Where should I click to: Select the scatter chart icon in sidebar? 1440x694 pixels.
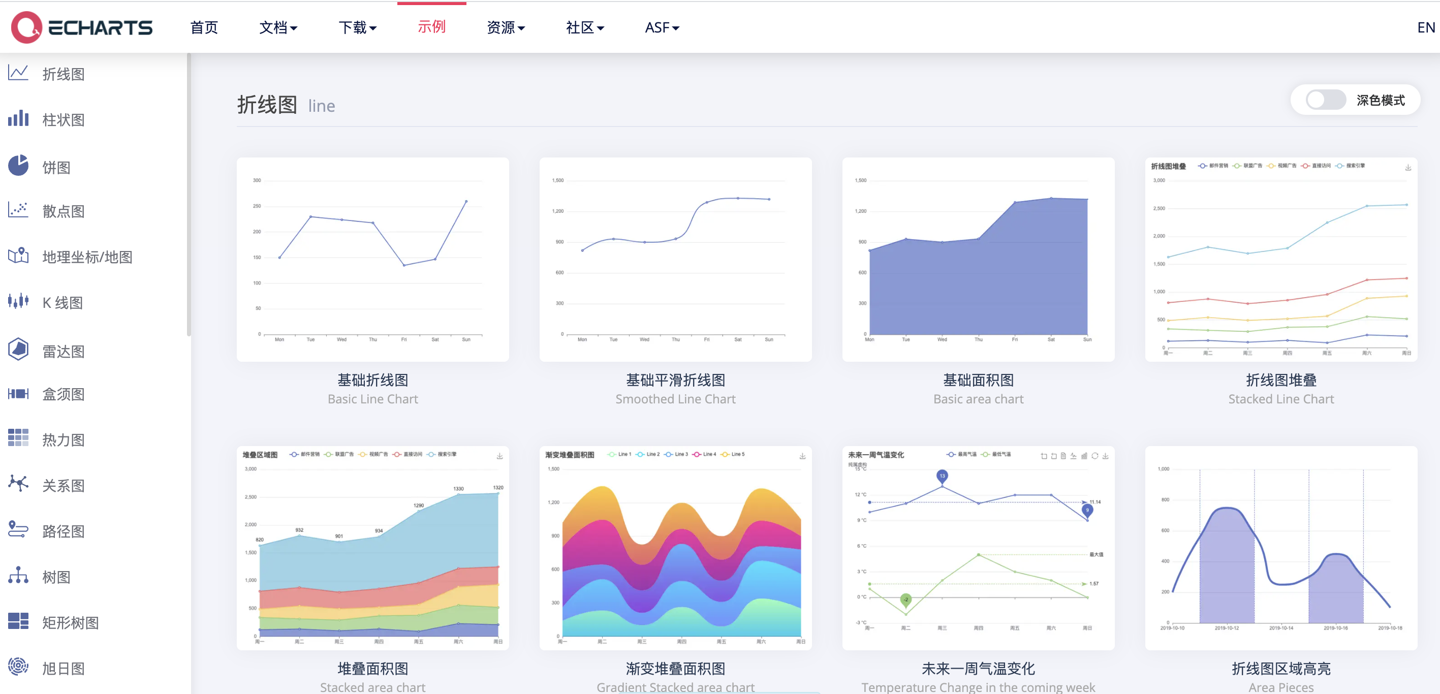tap(18, 210)
